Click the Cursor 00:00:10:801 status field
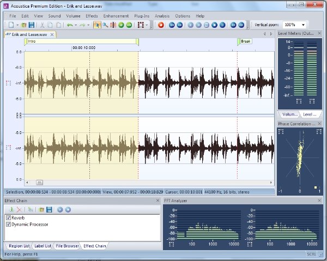 click(x=184, y=192)
